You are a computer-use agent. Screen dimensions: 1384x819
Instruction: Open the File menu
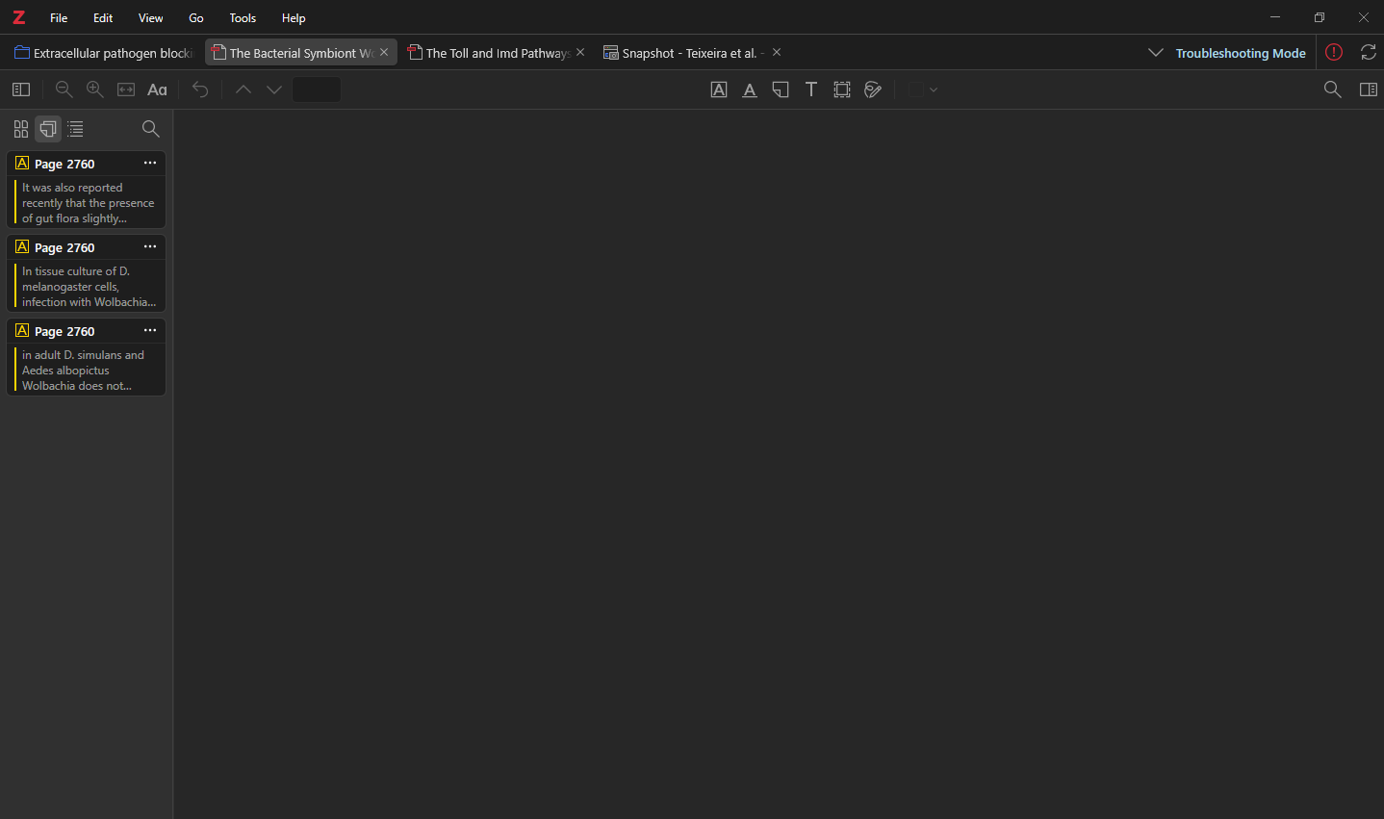(59, 17)
